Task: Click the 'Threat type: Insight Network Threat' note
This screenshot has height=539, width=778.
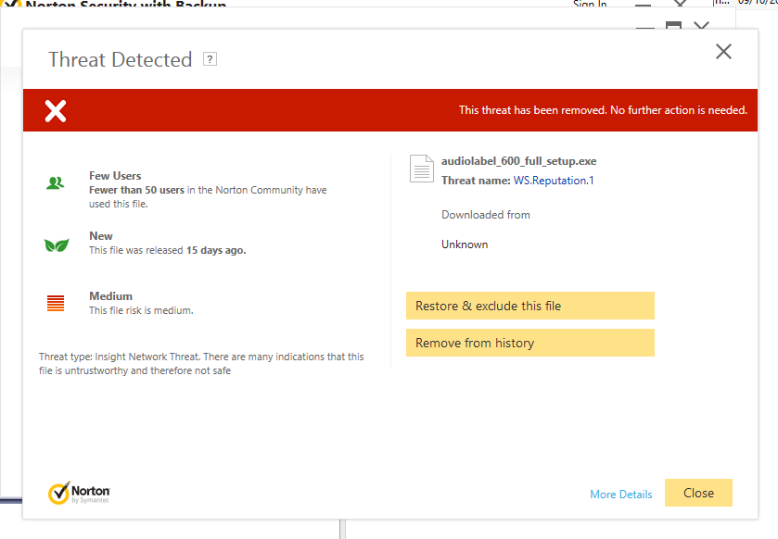Action: [x=201, y=364]
